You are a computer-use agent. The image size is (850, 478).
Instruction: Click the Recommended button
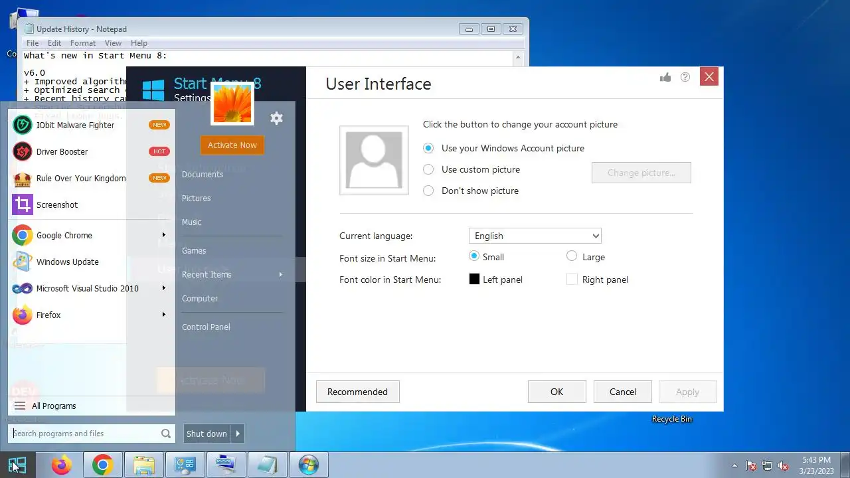(x=357, y=392)
